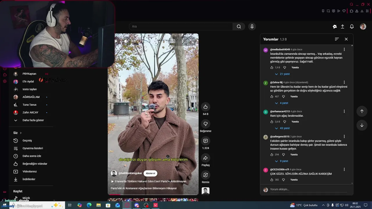Open @halilibrahimgoker channel link
The image size is (372, 209).
[130, 173]
